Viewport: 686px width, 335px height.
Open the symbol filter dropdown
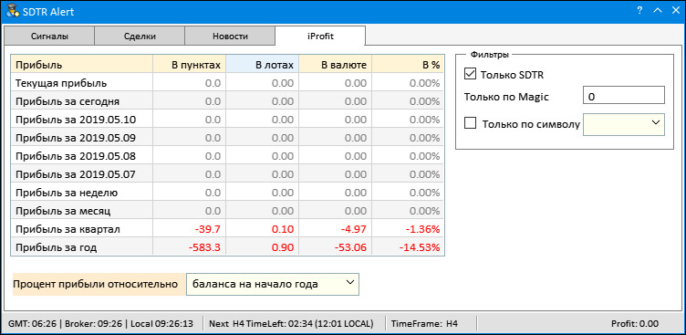[x=624, y=124]
